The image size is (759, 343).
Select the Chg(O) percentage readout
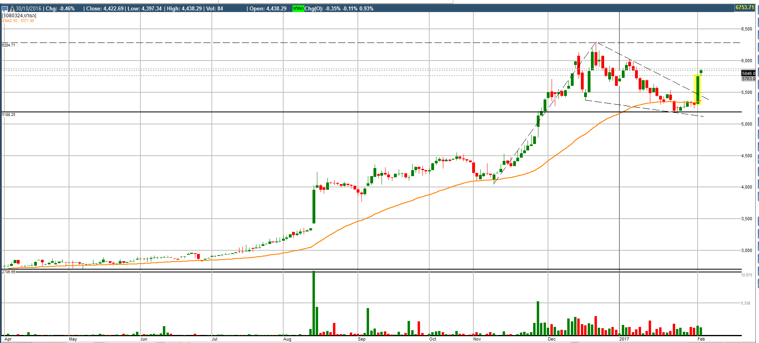[339, 8]
